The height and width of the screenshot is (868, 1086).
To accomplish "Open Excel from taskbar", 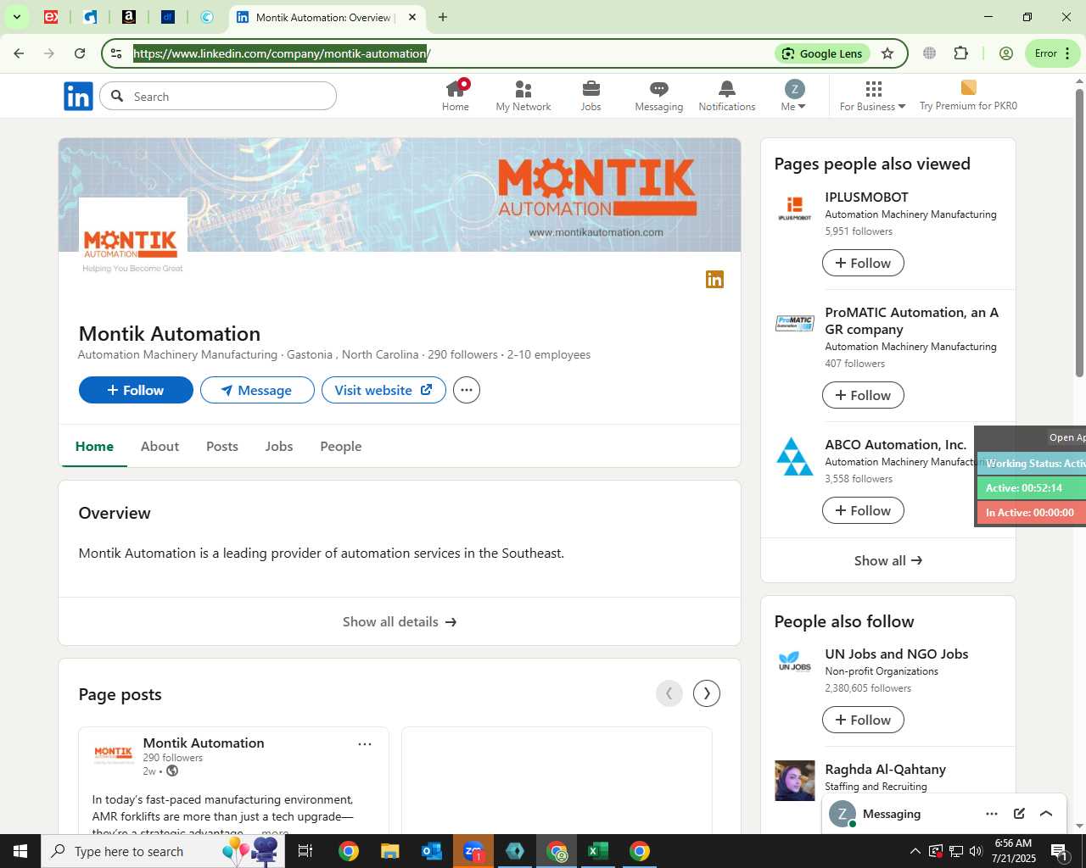I will (x=598, y=851).
